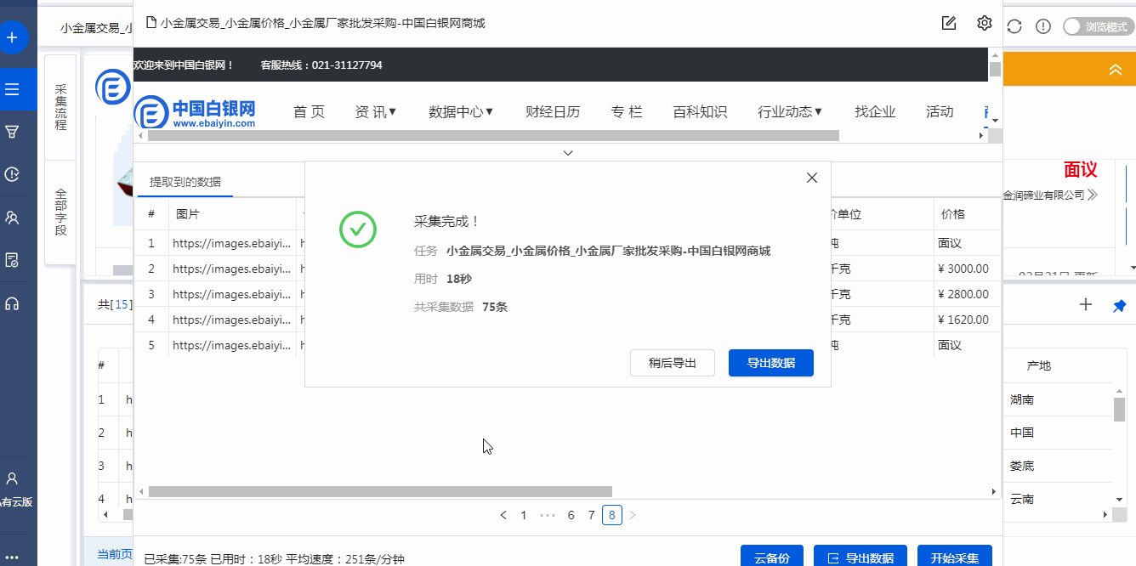Open the clock schedule icon in sidebar

click(12, 174)
